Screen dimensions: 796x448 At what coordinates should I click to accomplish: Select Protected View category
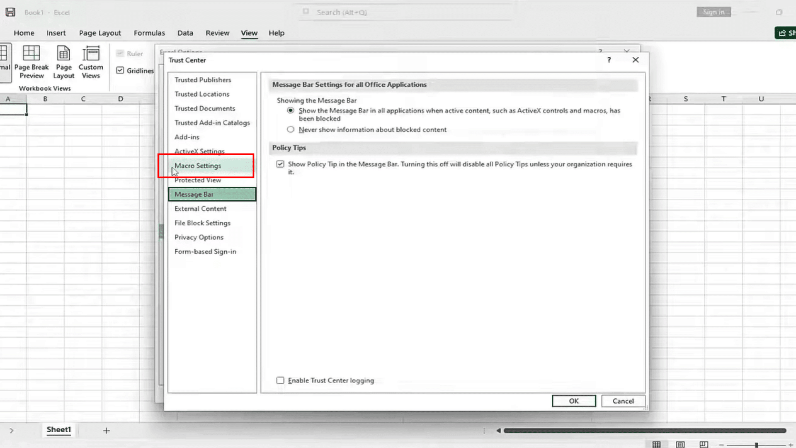212,180
